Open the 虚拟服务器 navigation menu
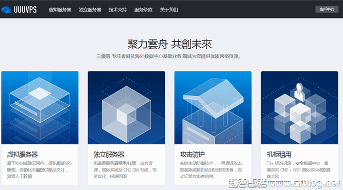This screenshot has width=343, height=190. pyautogui.click(x=60, y=10)
